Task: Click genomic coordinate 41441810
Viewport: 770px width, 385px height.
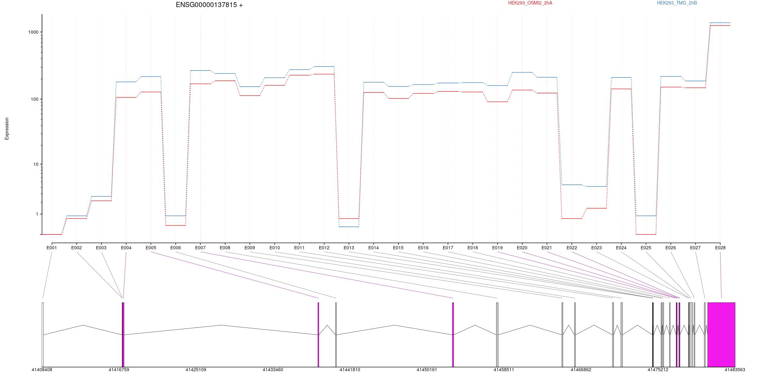Action: coord(350,370)
